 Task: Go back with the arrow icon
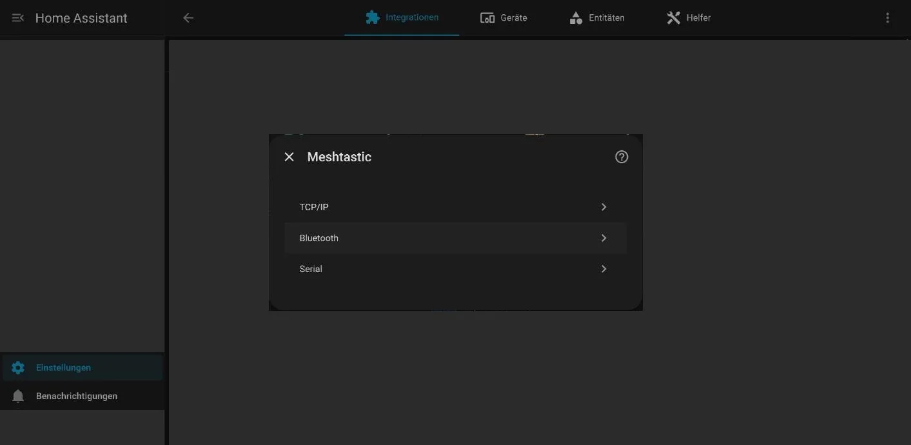[188, 18]
